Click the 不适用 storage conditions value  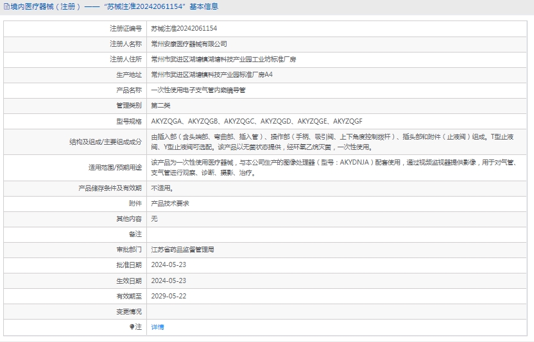coord(162,188)
